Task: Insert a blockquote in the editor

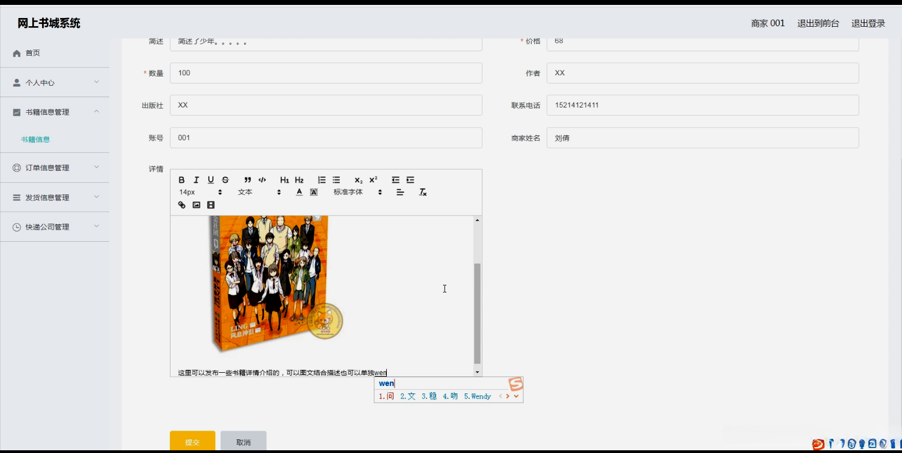Action: coord(247,180)
